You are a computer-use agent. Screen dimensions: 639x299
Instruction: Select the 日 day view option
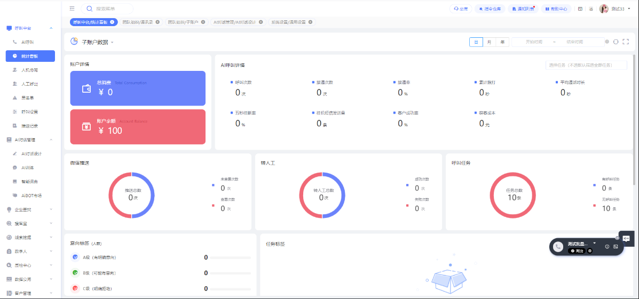click(x=476, y=42)
